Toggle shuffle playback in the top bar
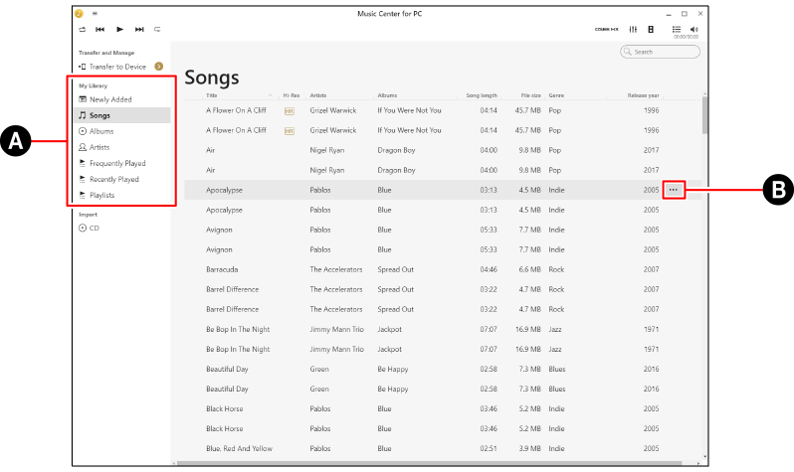Screen dimensions: 794x472 pyautogui.click(x=83, y=30)
